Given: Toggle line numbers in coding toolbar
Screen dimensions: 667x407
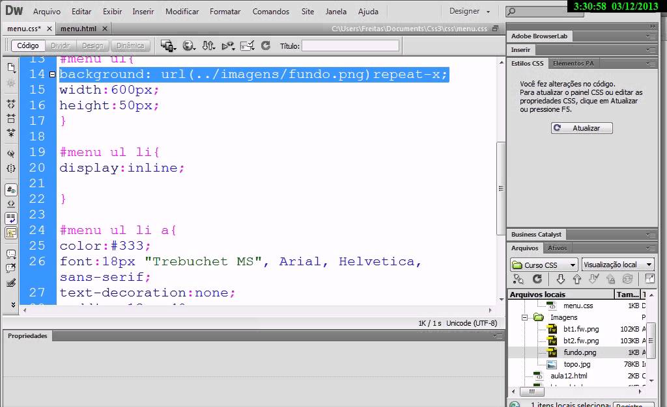Looking at the screenshot, I should (x=11, y=189).
